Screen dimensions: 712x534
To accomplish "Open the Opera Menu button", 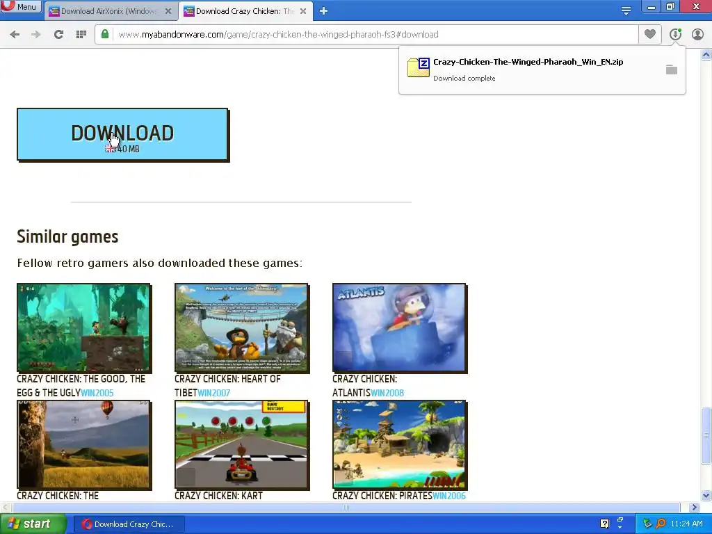I will click(x=21, y=6).
